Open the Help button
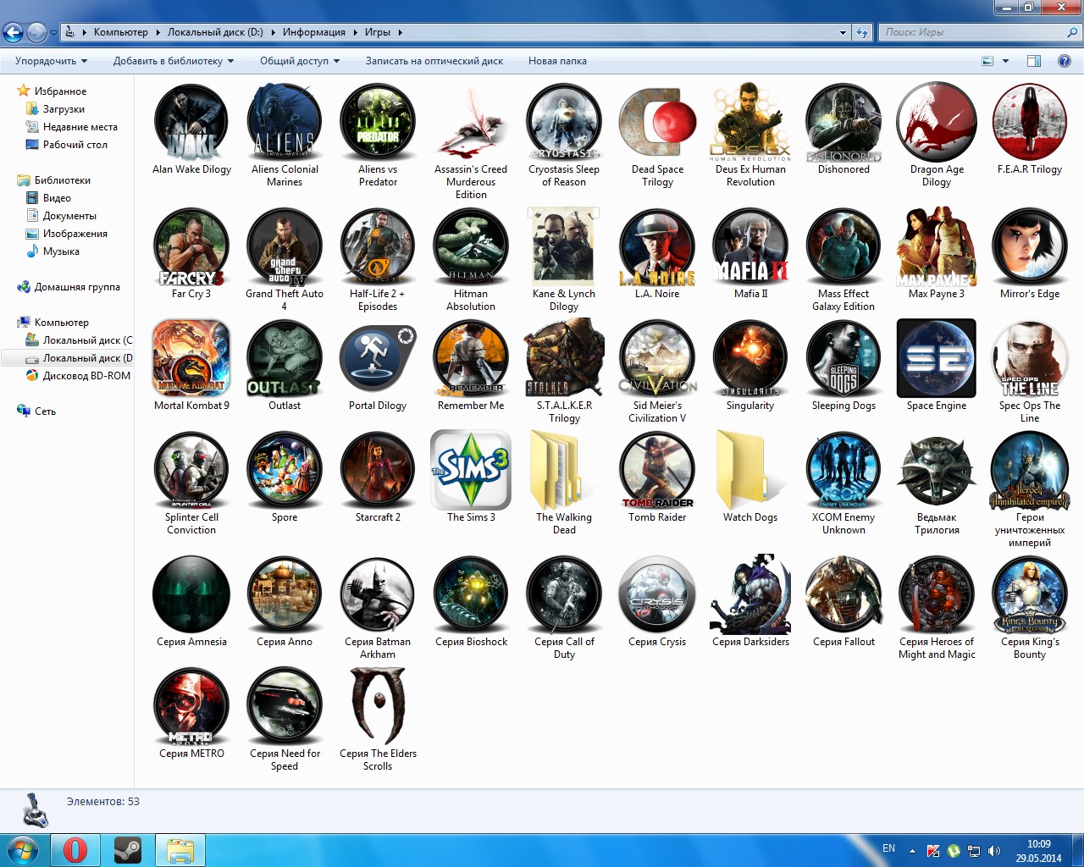Image resolution: width=1084 pixels, height=867 pixels. (1065, 61)
